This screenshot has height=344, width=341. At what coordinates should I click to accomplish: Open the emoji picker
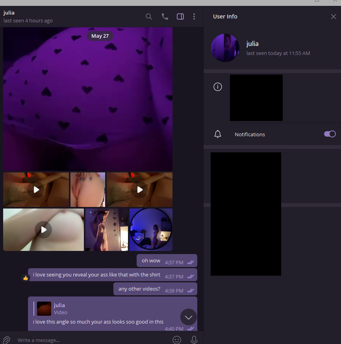click(x=177, y=340)
